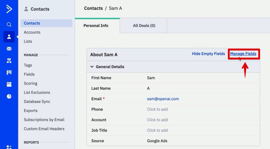Open the Automations flowchart icon
Viewport: 270px width, 149px height.
[9, 61]
